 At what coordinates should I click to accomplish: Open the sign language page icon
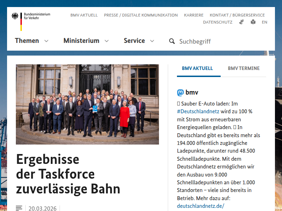click(x=241, y=22)
